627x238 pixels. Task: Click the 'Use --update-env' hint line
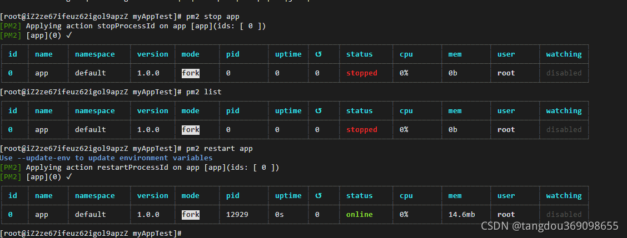pyautogui.click(x=106, y=158)
